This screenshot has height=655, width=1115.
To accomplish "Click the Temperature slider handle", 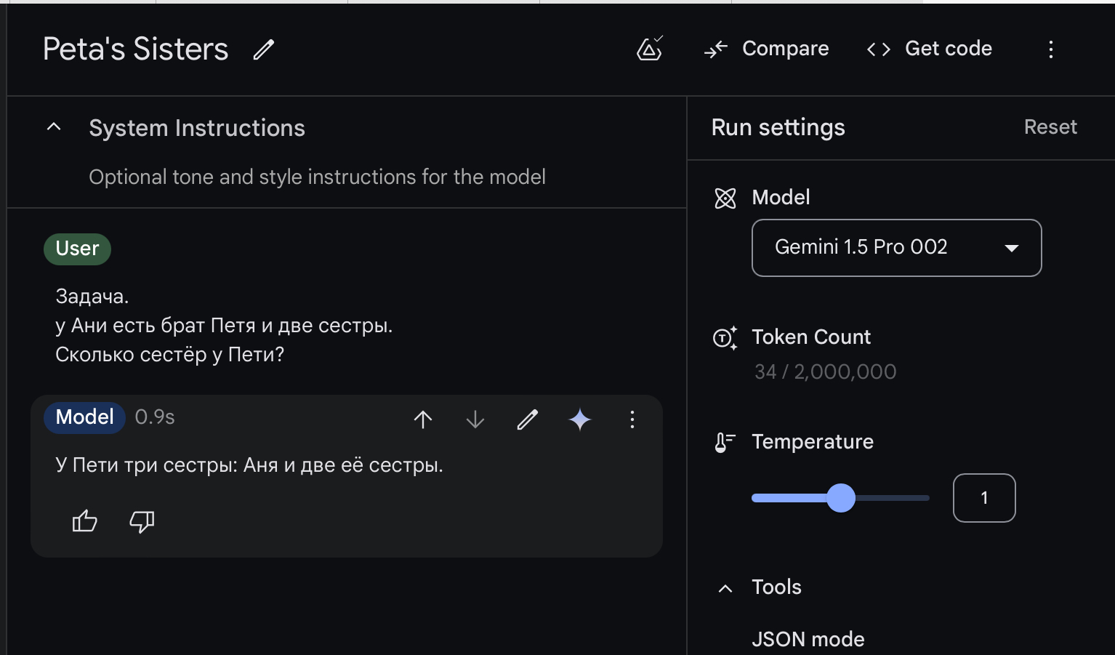I will (841, 498).
